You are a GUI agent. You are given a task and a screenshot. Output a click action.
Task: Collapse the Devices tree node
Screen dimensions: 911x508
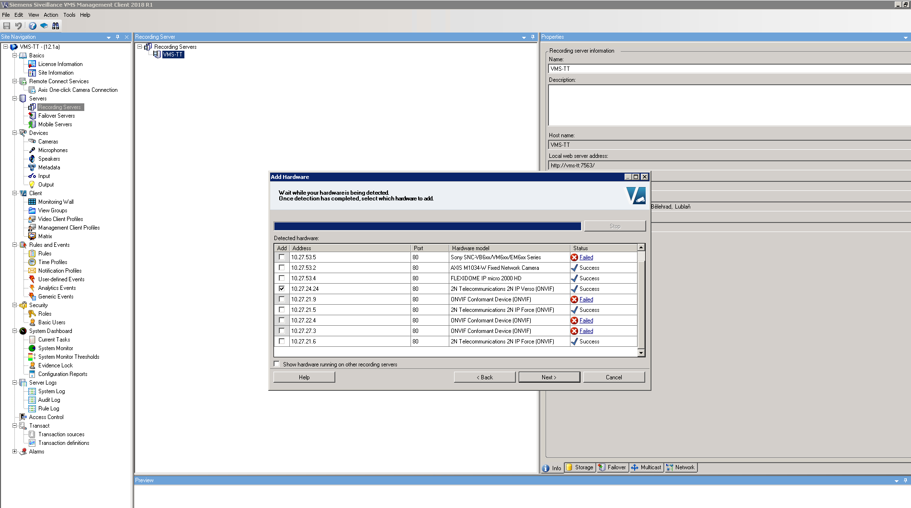(x=15, y=133)
